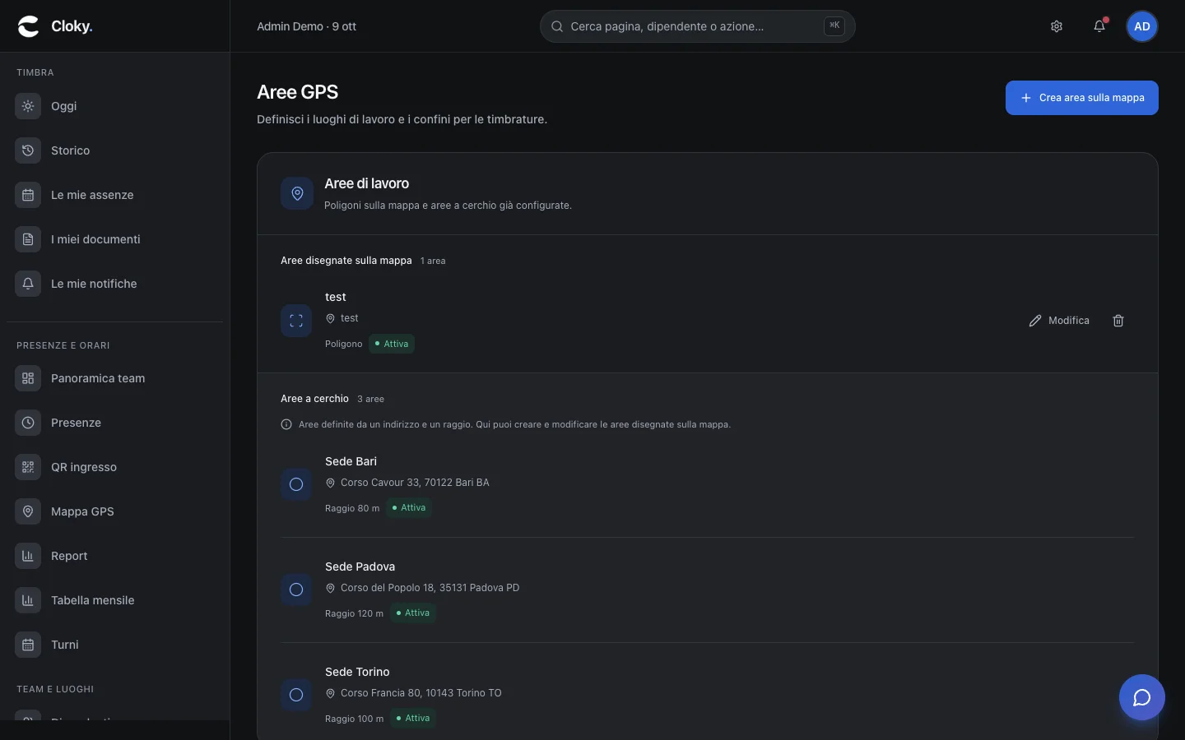Click the Sede Torino area name
This screenshot has width=1185, height=740.
357,672
